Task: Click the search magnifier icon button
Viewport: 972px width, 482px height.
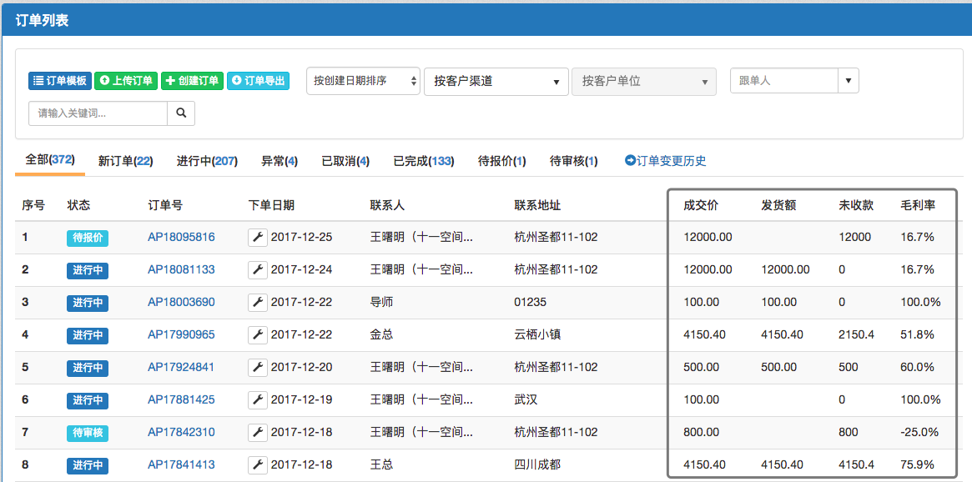Action: point(181,113)
